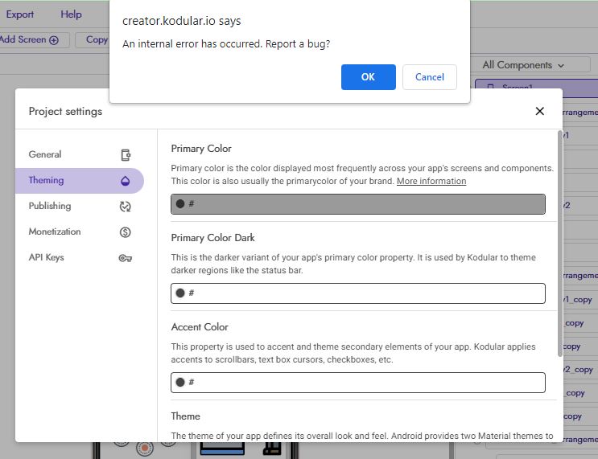Click the Publishing sync icon
Screen dimensions: 598x459
[x=125, y=207]
